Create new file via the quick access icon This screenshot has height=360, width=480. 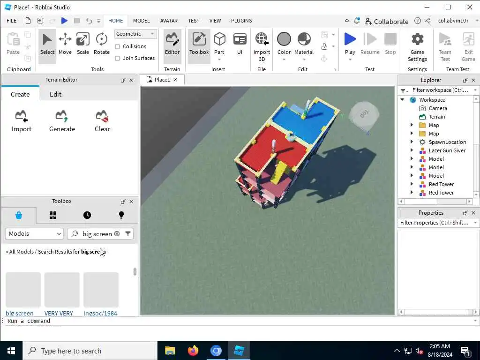(28, 21)
